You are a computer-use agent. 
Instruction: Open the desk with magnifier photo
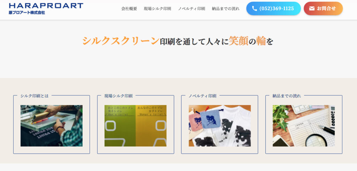[x=304, y=126]
